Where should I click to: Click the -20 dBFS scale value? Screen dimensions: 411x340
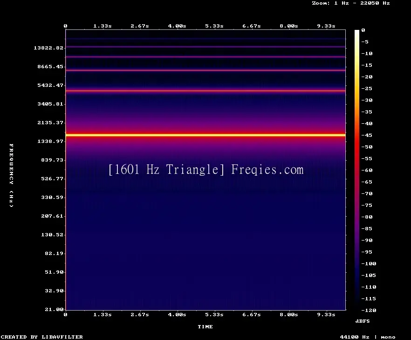pyautogui.click(x=367, y=77)
